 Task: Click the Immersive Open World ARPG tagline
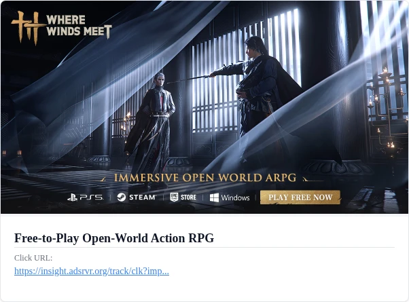(205, 178)
